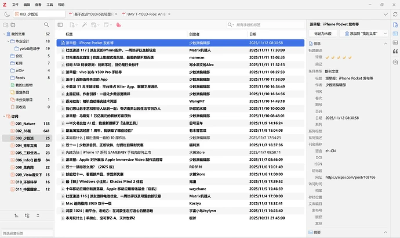Open the New Note dropdown icon

pyautogui.click(x=108, y=25)
